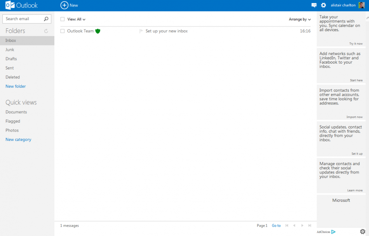
Task: Click Start here to add networks
Action: pos(356,80)
